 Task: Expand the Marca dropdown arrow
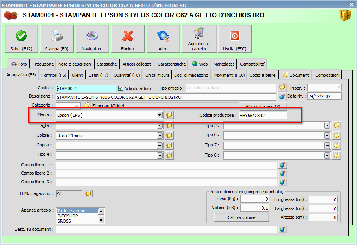click(x=160, y=115)
